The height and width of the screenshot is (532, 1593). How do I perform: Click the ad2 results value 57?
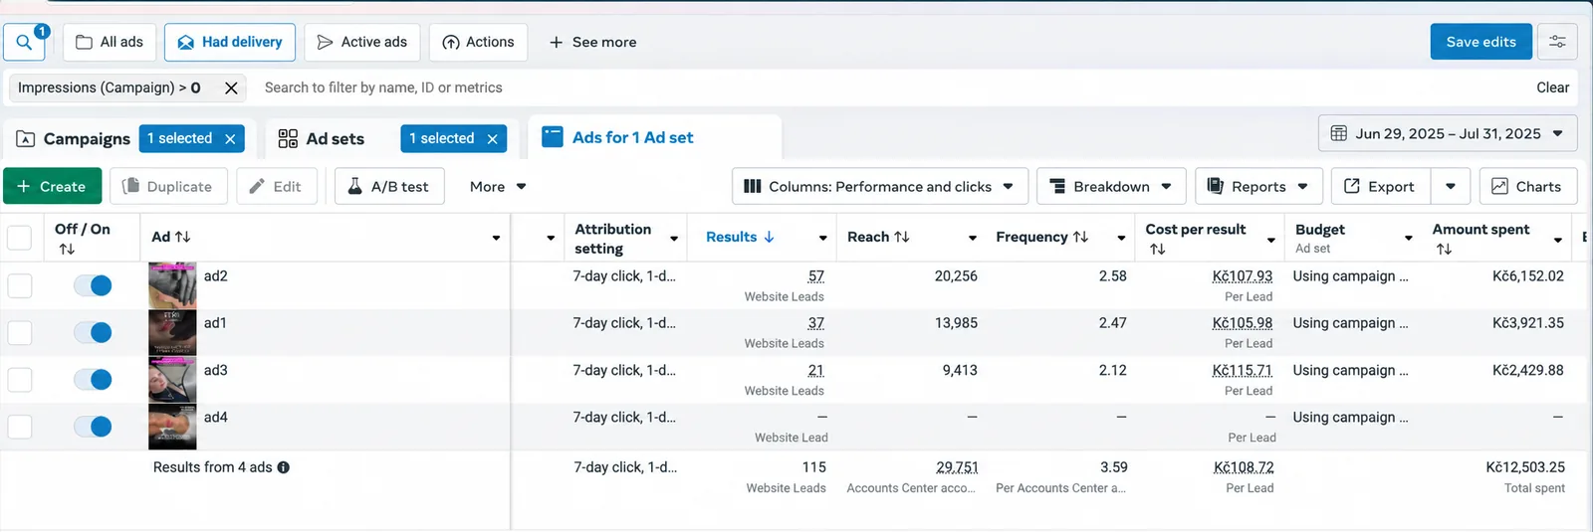click(816, 276)
